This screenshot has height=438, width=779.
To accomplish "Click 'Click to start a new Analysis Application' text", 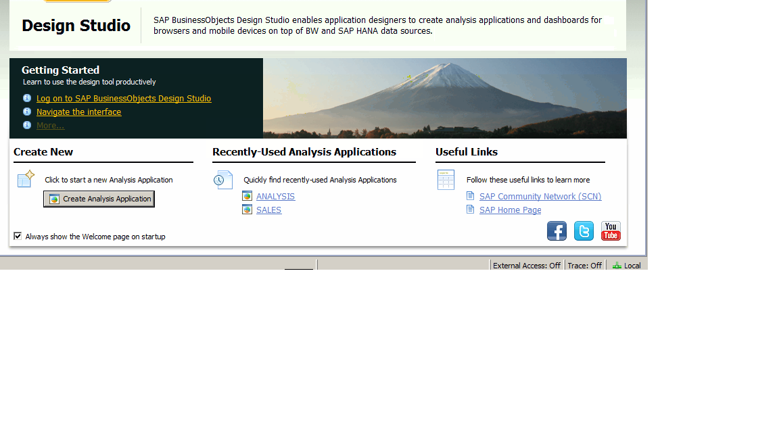I will [109, 180].
